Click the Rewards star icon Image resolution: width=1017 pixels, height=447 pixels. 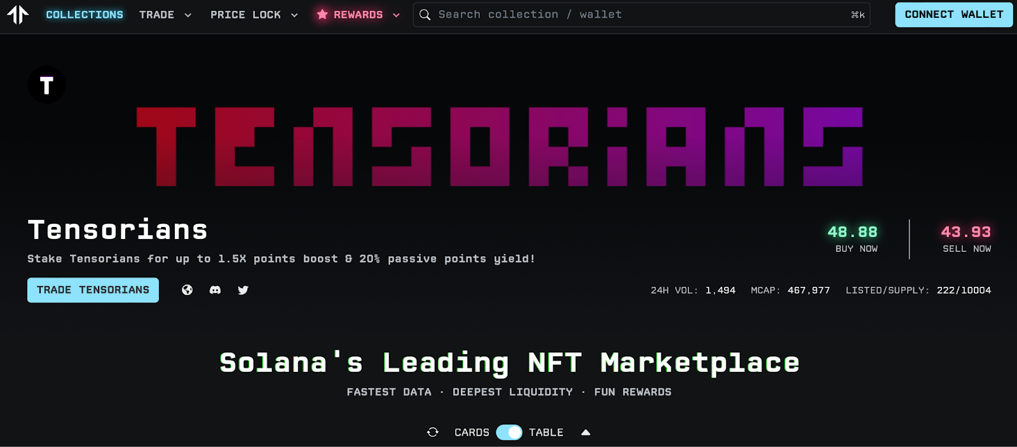[322, 14]
